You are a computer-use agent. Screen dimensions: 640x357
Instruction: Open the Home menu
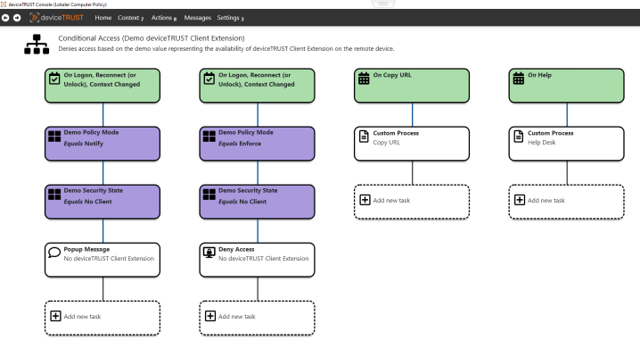coord(103,18)
